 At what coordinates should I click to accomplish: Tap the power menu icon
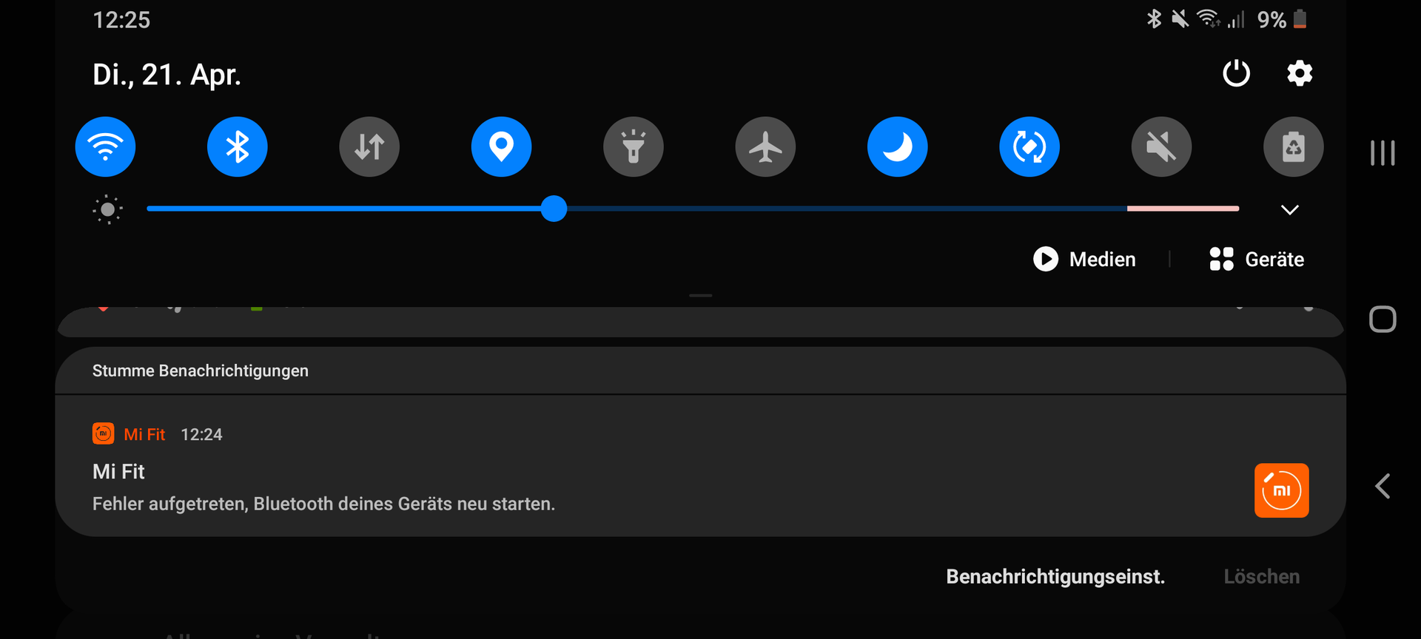(x=1236, y=73)
